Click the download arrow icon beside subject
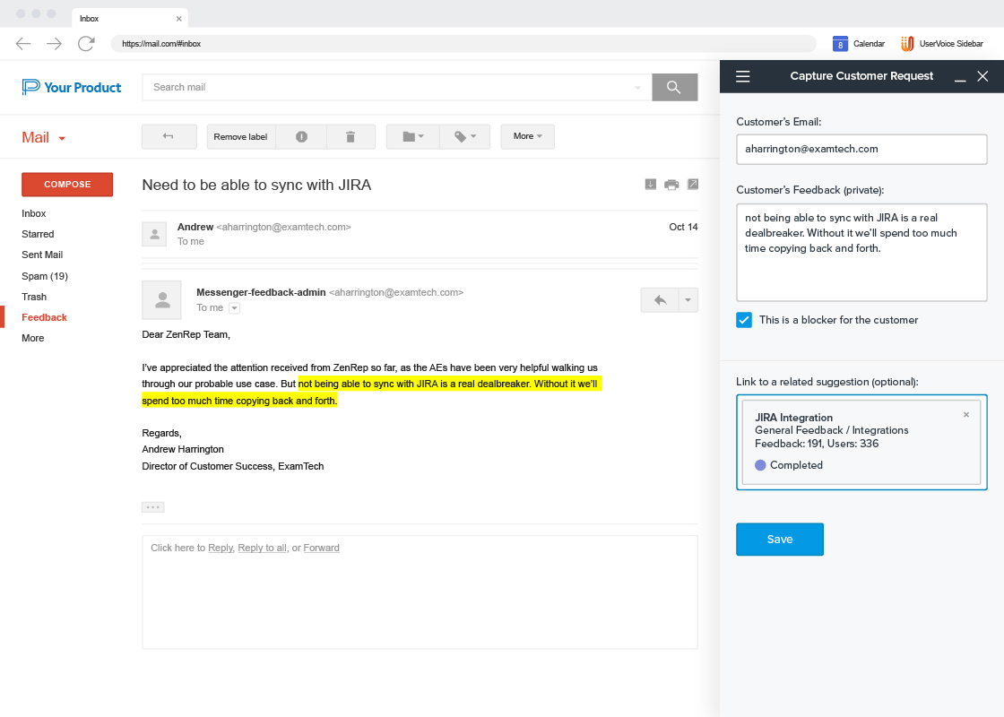Viewport: 1004px width, 717px height. point(651,185)
